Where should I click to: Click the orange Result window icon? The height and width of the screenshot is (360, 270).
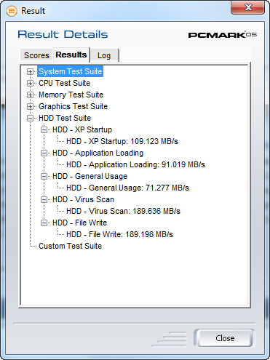click(x=12, y=11)
